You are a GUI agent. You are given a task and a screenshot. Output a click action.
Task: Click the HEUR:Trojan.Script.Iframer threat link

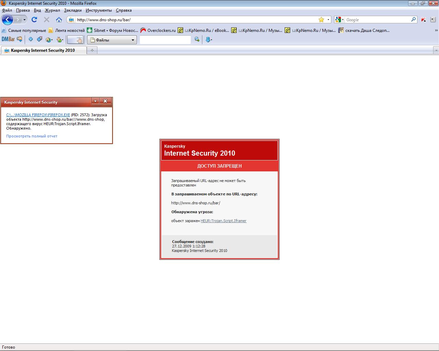224,221
